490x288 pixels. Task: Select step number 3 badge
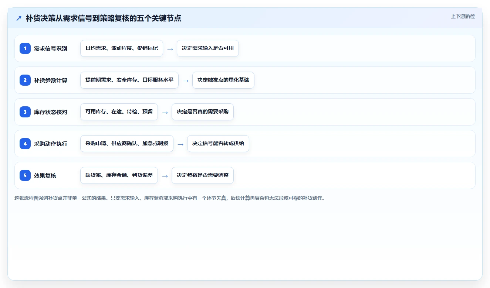[x=25, y=112]
